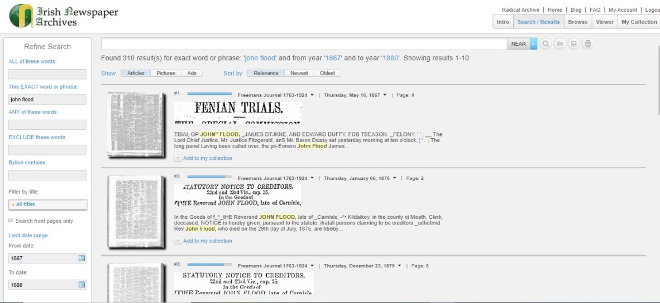660x303 pixels.
Task: Open the Intro tab
Action: pos(503,22)
